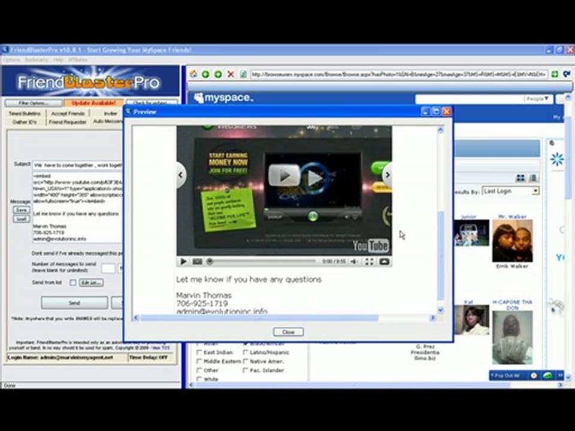Click the Update Available! button
Viewport: 575px width, 431px height.
(x=93, y=103)
